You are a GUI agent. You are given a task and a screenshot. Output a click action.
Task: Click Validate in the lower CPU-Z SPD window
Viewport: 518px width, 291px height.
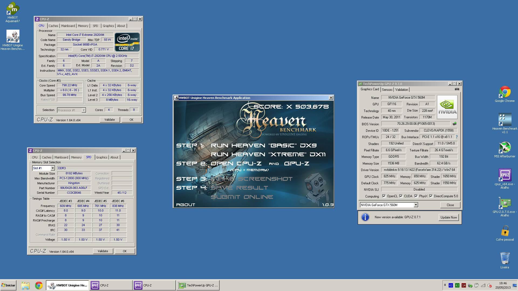click(x=103, y=251)
